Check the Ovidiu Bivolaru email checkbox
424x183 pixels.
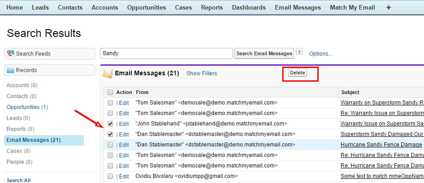(110, 176)
